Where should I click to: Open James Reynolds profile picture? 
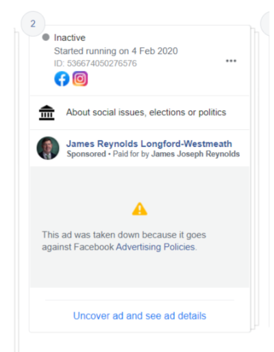pyautogui.click(x=48, y=148)
